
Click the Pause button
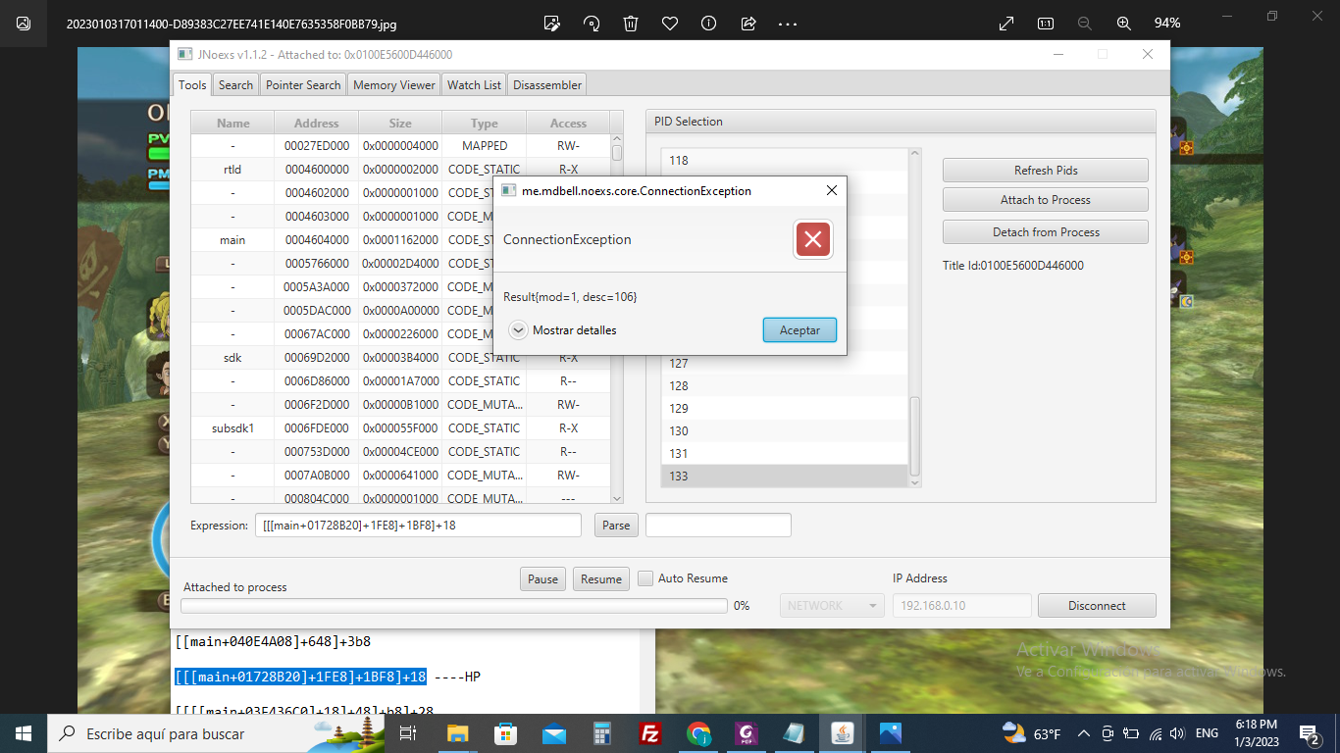(x=542, y=579)
